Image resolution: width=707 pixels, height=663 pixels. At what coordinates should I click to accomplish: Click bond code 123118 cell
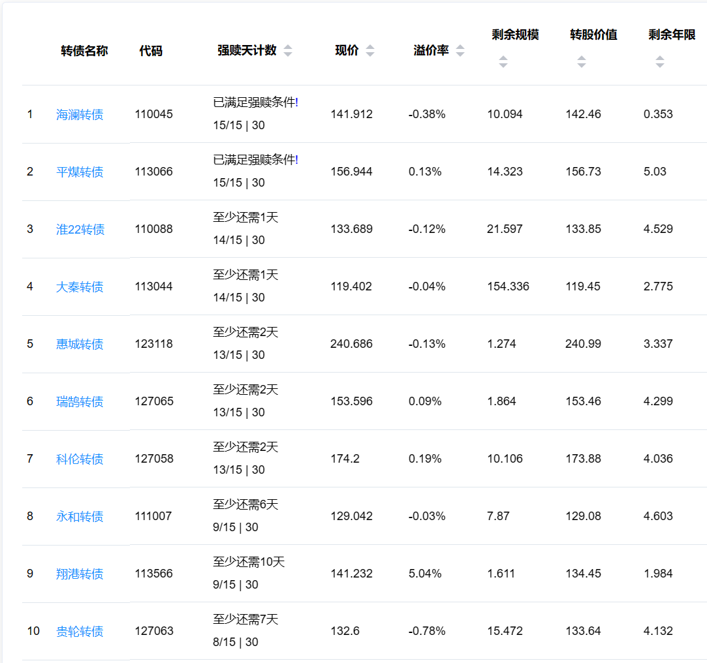click(x=154, y=344)
